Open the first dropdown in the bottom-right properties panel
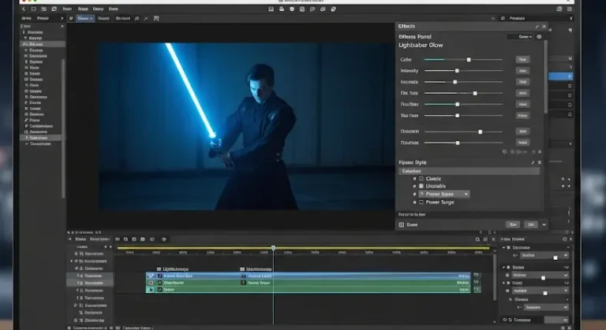 coord(544,255)
